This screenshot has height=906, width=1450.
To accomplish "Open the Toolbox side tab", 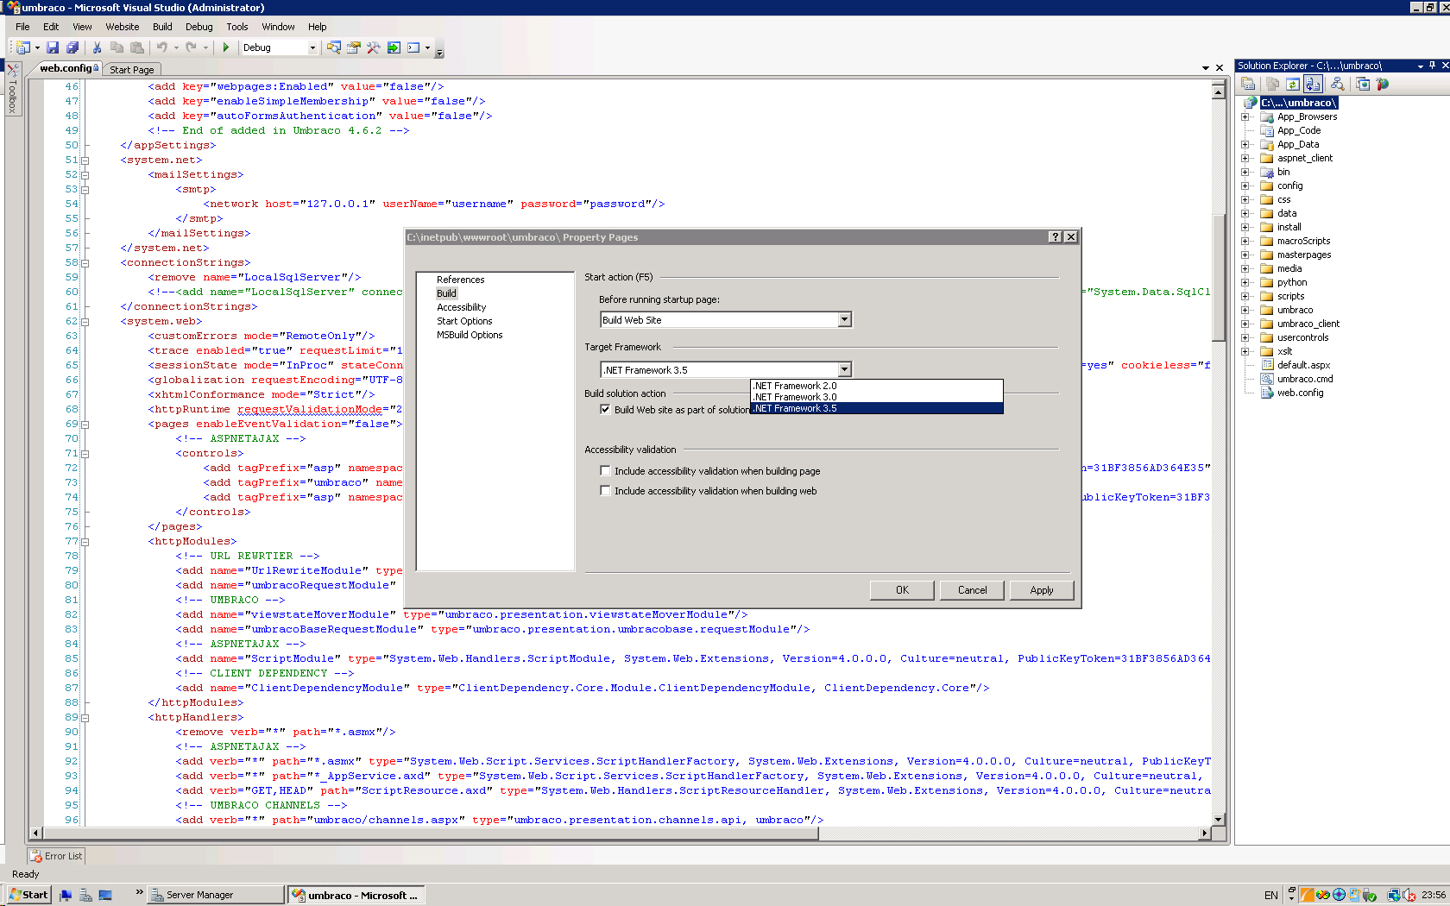I will point(12,91).
